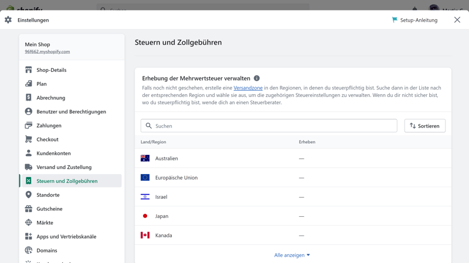This screenshot has width=469, height=263.
Task: Click the Checkout cart icon
Action: [x=28, y=140]
